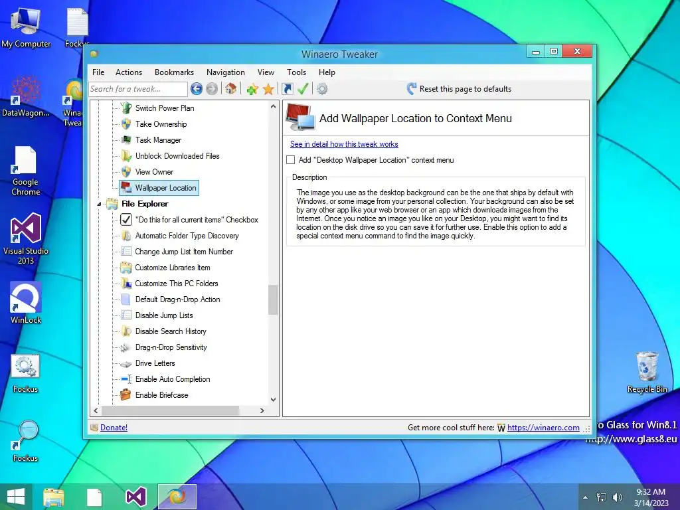
Task: Select "Disable Jump Lists" item
Action: 157,315
